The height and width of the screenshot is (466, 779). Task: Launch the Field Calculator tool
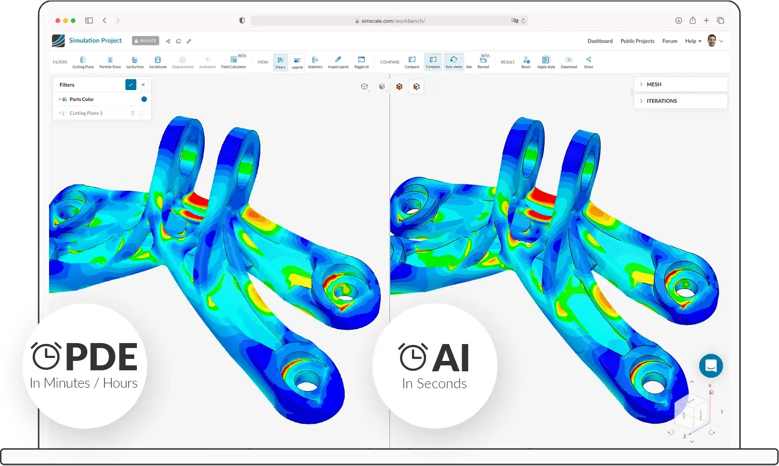[x=234, y=62]
